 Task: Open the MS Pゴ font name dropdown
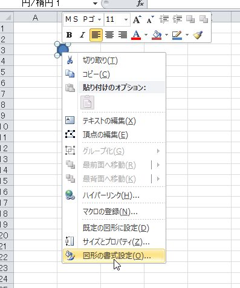click(x=100, y=20)
